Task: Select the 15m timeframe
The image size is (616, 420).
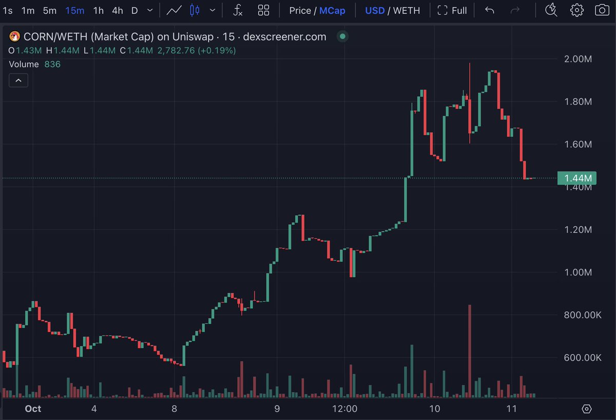Action: coord(74,10)
